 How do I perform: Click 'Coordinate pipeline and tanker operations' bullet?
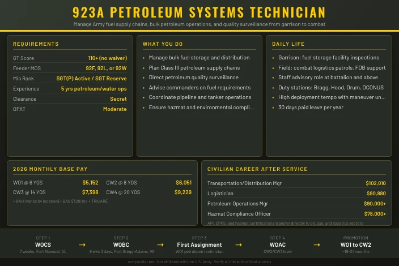tap(199, 97)
